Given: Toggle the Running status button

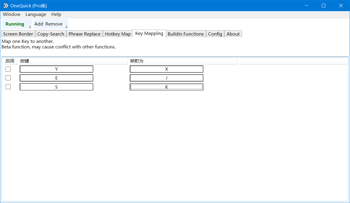Looking at the screenshot, I should [x=15, y=24].
